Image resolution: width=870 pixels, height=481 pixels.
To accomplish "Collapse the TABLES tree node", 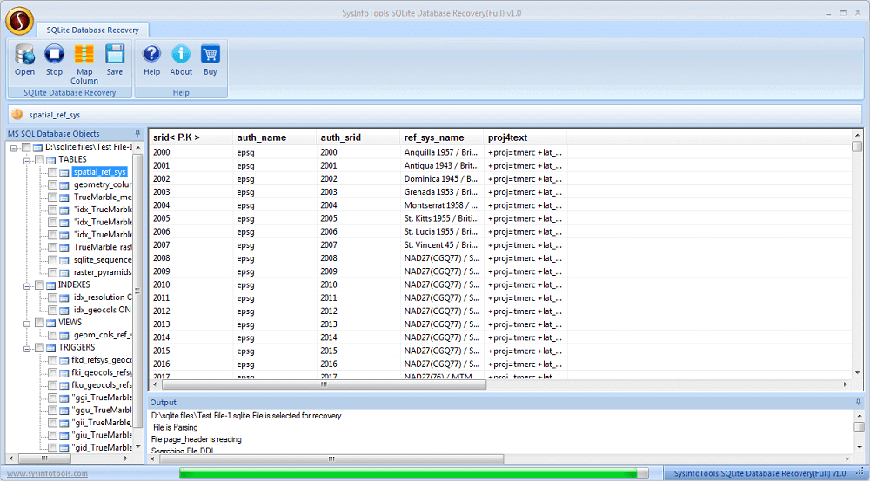I will 28,160.
